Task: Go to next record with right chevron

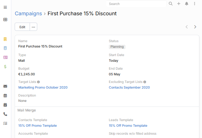Action: [195, 27]
